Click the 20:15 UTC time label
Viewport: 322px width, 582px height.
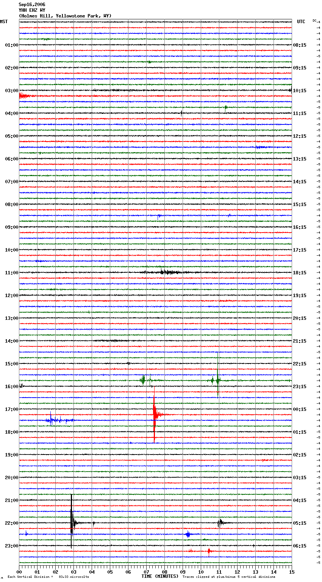(x=300, y=318)
